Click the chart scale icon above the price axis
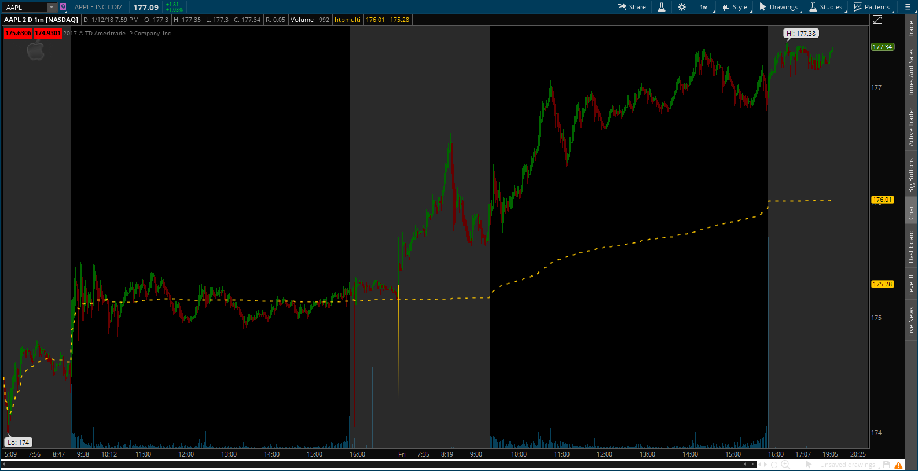 tap(877, 20)
